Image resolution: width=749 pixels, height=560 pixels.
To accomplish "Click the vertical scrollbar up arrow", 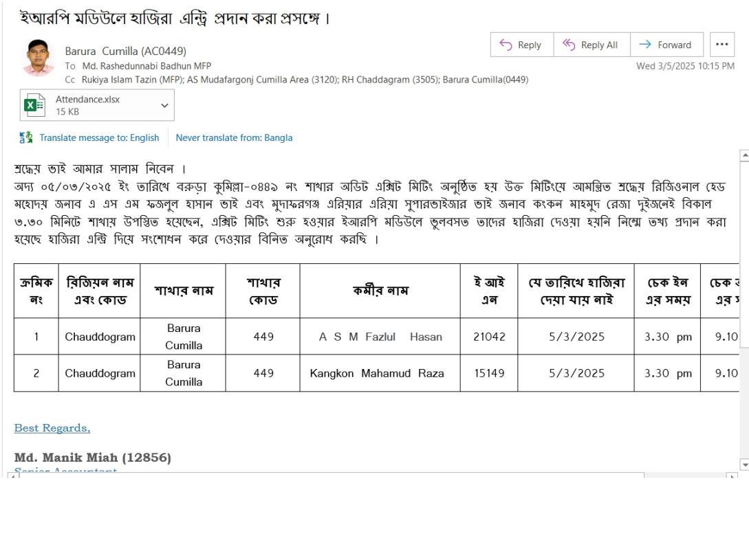I will tap(744, 156).
